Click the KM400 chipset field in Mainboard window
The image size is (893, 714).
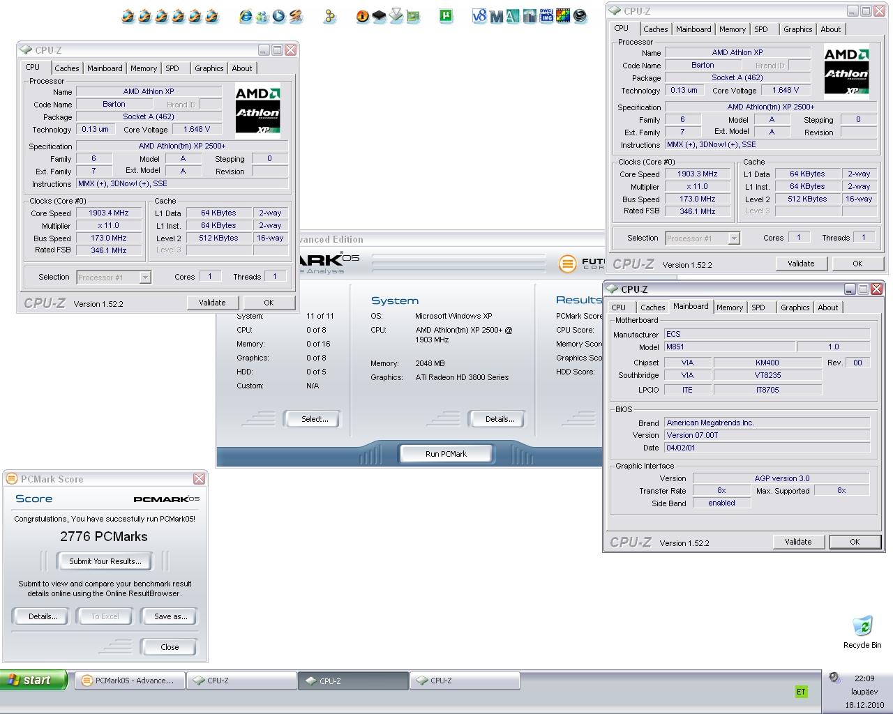pos(767,363)
